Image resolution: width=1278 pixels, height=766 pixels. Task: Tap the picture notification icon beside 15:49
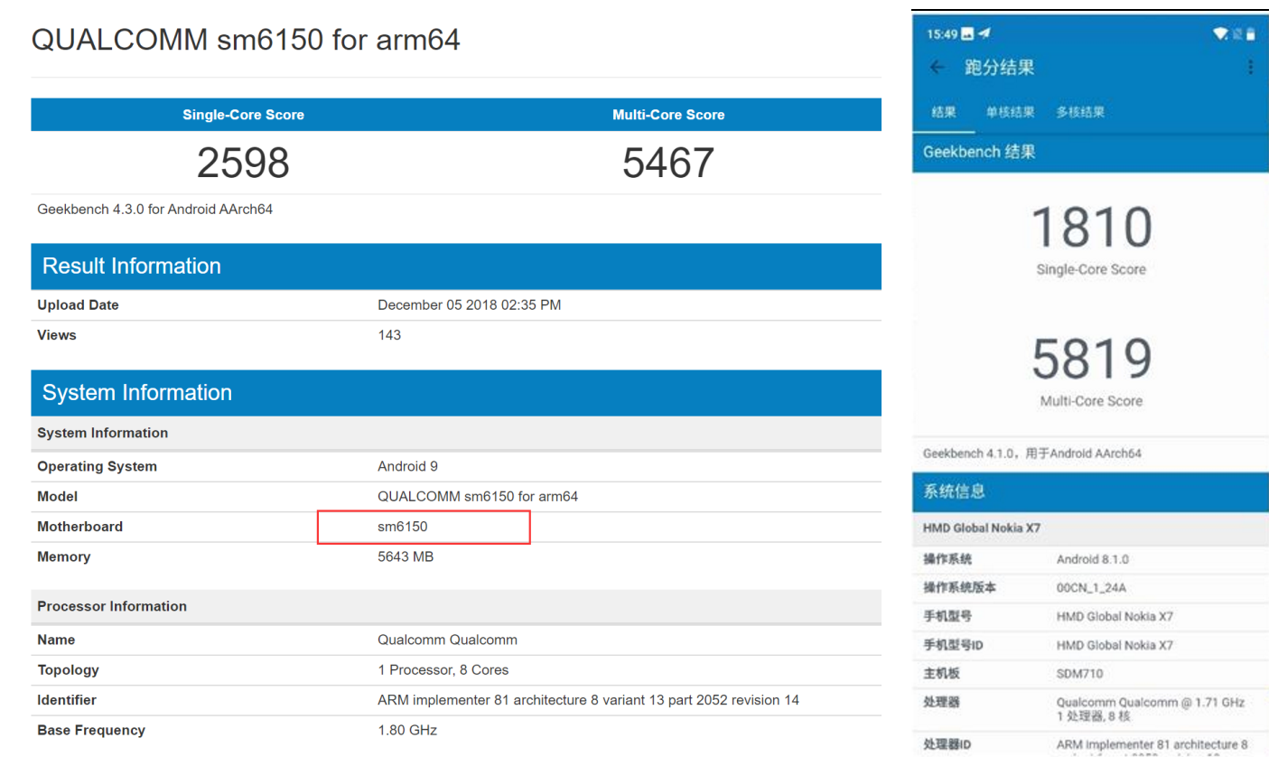tap(967, 34)
